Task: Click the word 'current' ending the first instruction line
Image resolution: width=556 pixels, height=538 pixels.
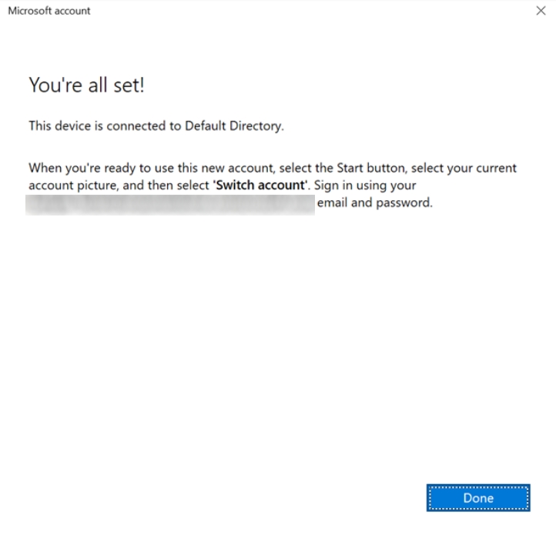Action: tap(496, 168)
